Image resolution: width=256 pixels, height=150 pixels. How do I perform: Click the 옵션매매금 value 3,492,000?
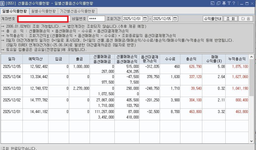click(106, 117)
